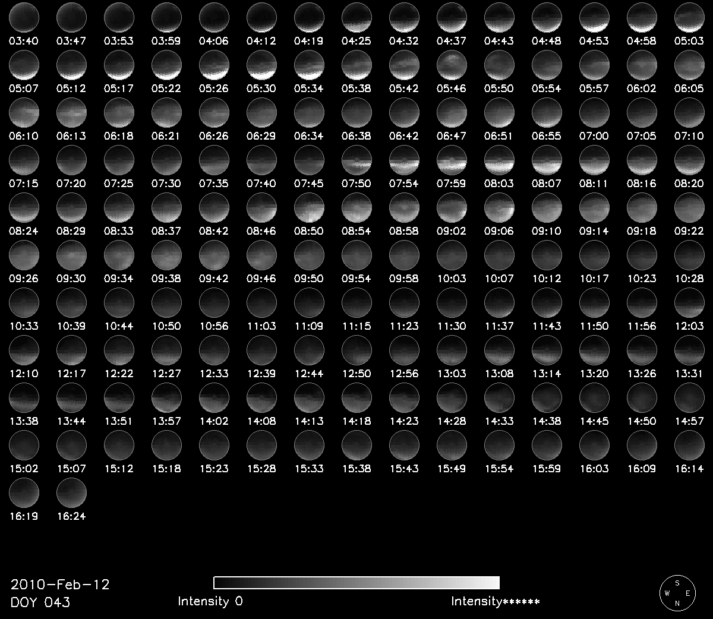Click the 06:13 globe image

pos(71,112)
